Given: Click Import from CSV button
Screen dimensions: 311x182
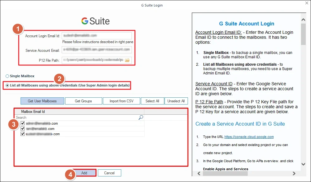Looking at the screenshot, I should (122, 101).
